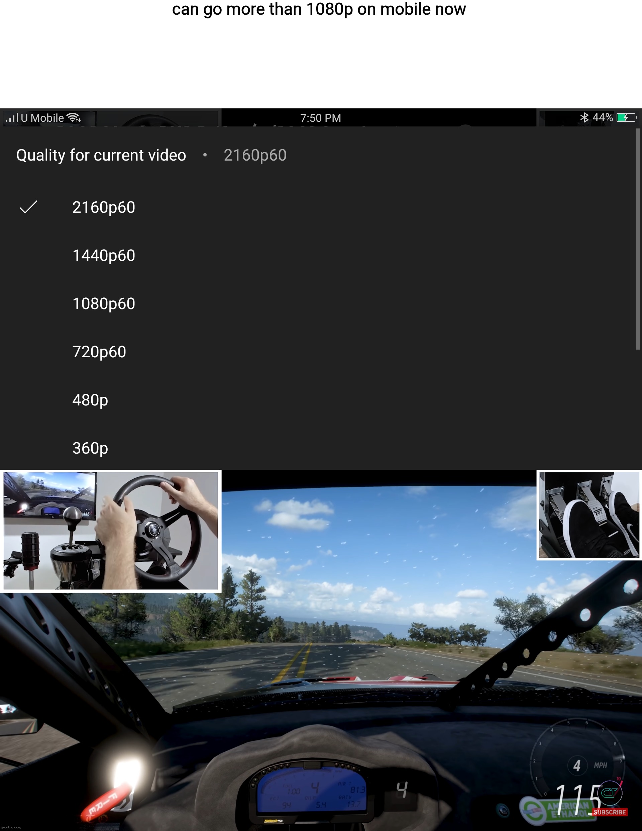Tap the 44% battery percentage
642x831 pixels.
pos(603,117)
